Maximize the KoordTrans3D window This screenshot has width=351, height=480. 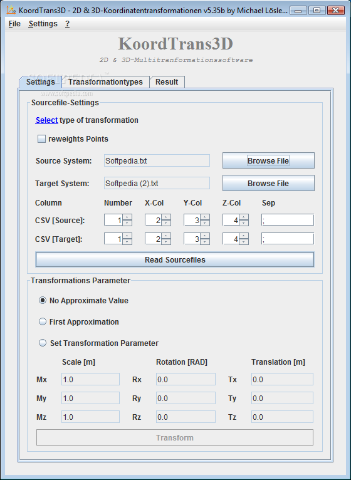(x=317, y=11)
